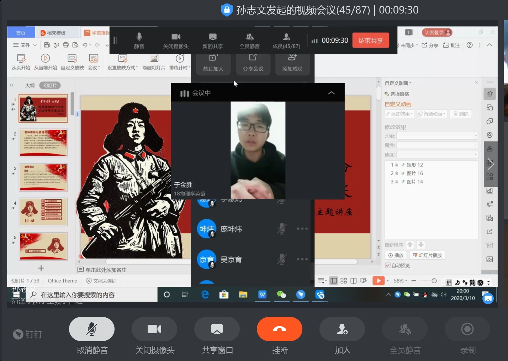Click the red hang up button
Image resolution: width=508 pixels, height=361 pixels.
coord(279,329)
